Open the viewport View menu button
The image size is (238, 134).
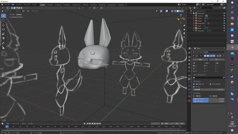click(18, 11)
